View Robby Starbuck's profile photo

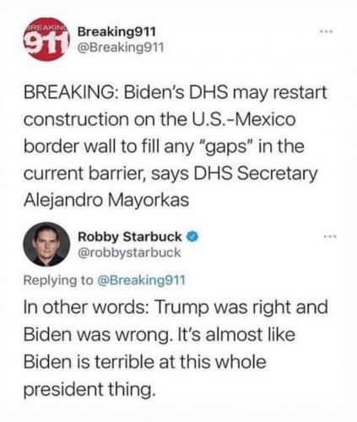(46, 244)
